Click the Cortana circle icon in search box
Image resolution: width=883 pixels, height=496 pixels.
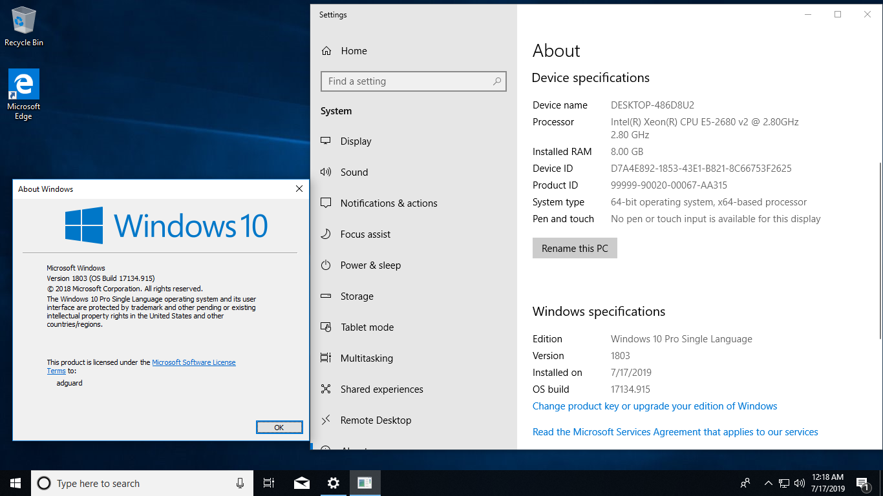(x=44, y=483)
